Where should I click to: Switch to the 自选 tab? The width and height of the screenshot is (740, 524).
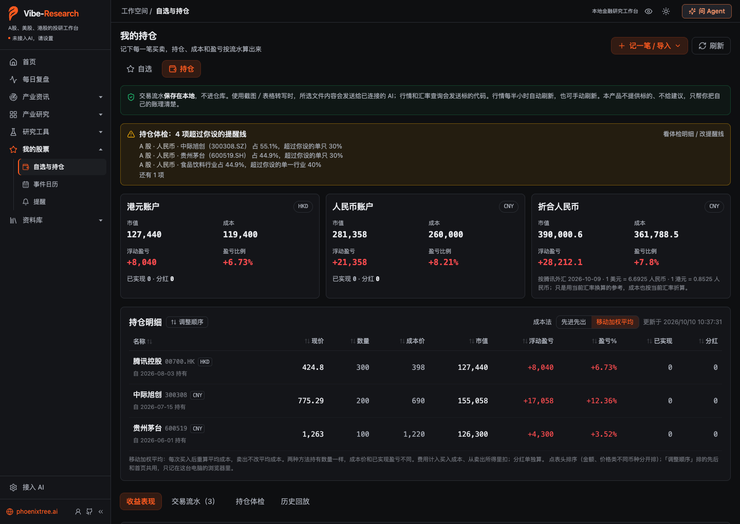139,69
